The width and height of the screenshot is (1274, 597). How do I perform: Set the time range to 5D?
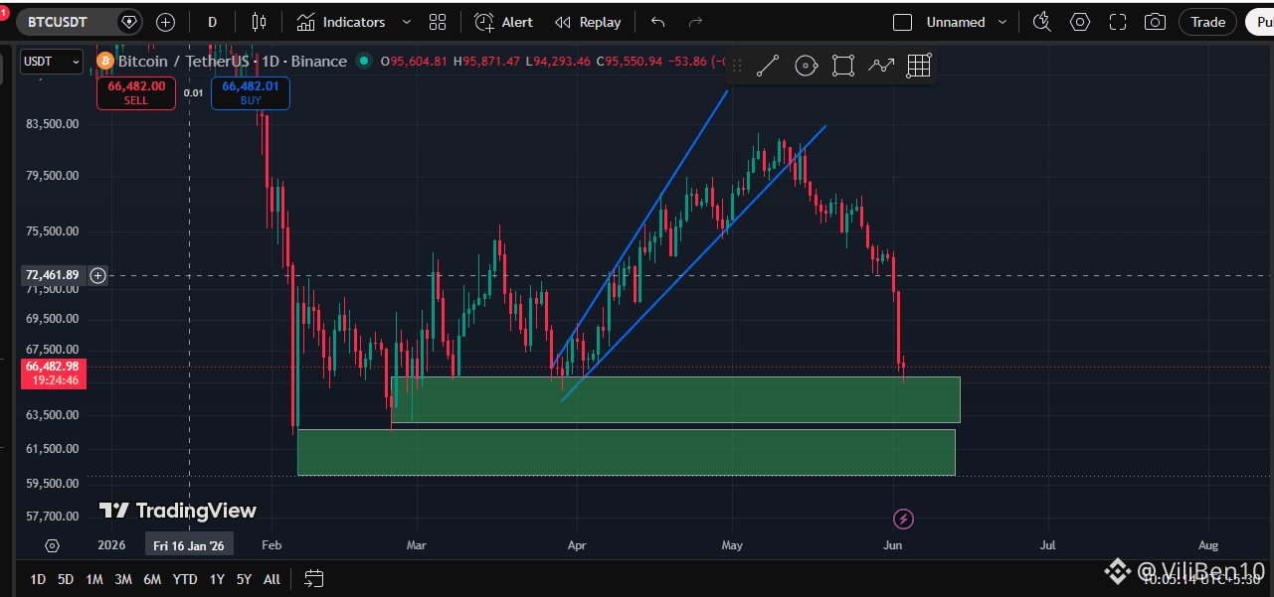pos(66,579)
